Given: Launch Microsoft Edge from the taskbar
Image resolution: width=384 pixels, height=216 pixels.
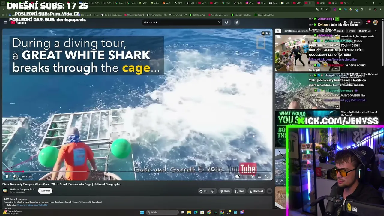Looking at the screenshot, I should (196, 212).
